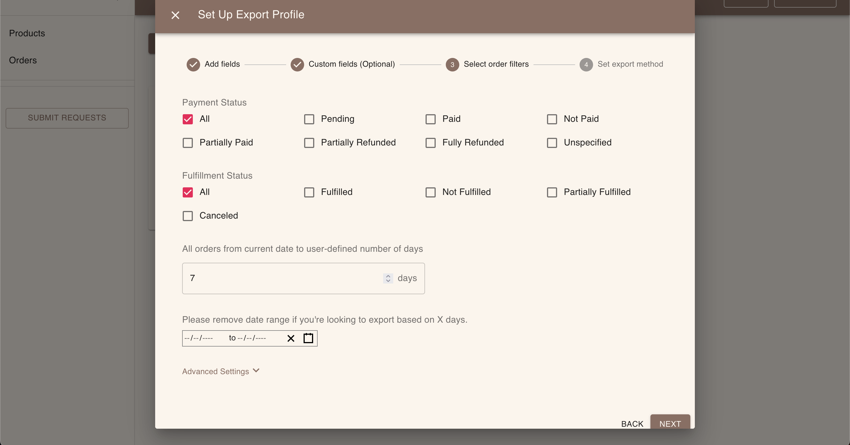Enable the Partially Refunded checkbox
This screenshot has width=850, height=445.
(309, 143)
